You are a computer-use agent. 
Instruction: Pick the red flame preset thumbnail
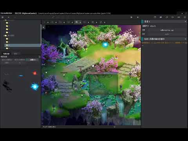click(34, 73)
